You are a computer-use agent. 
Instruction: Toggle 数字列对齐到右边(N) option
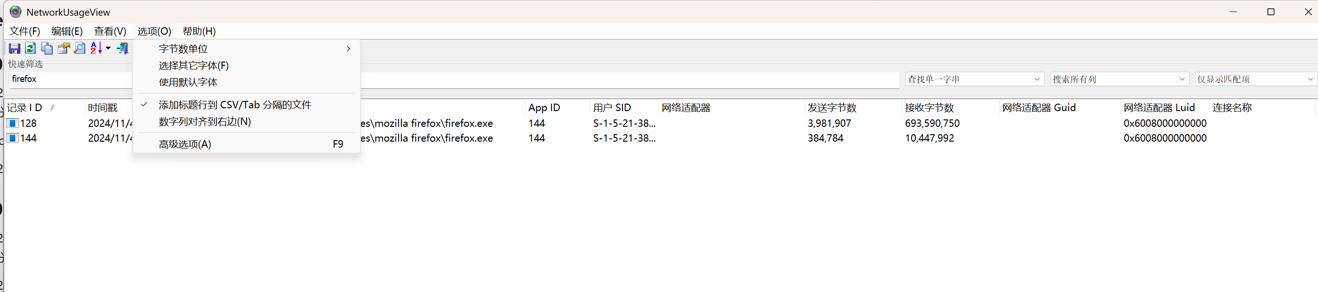point(246,122)
